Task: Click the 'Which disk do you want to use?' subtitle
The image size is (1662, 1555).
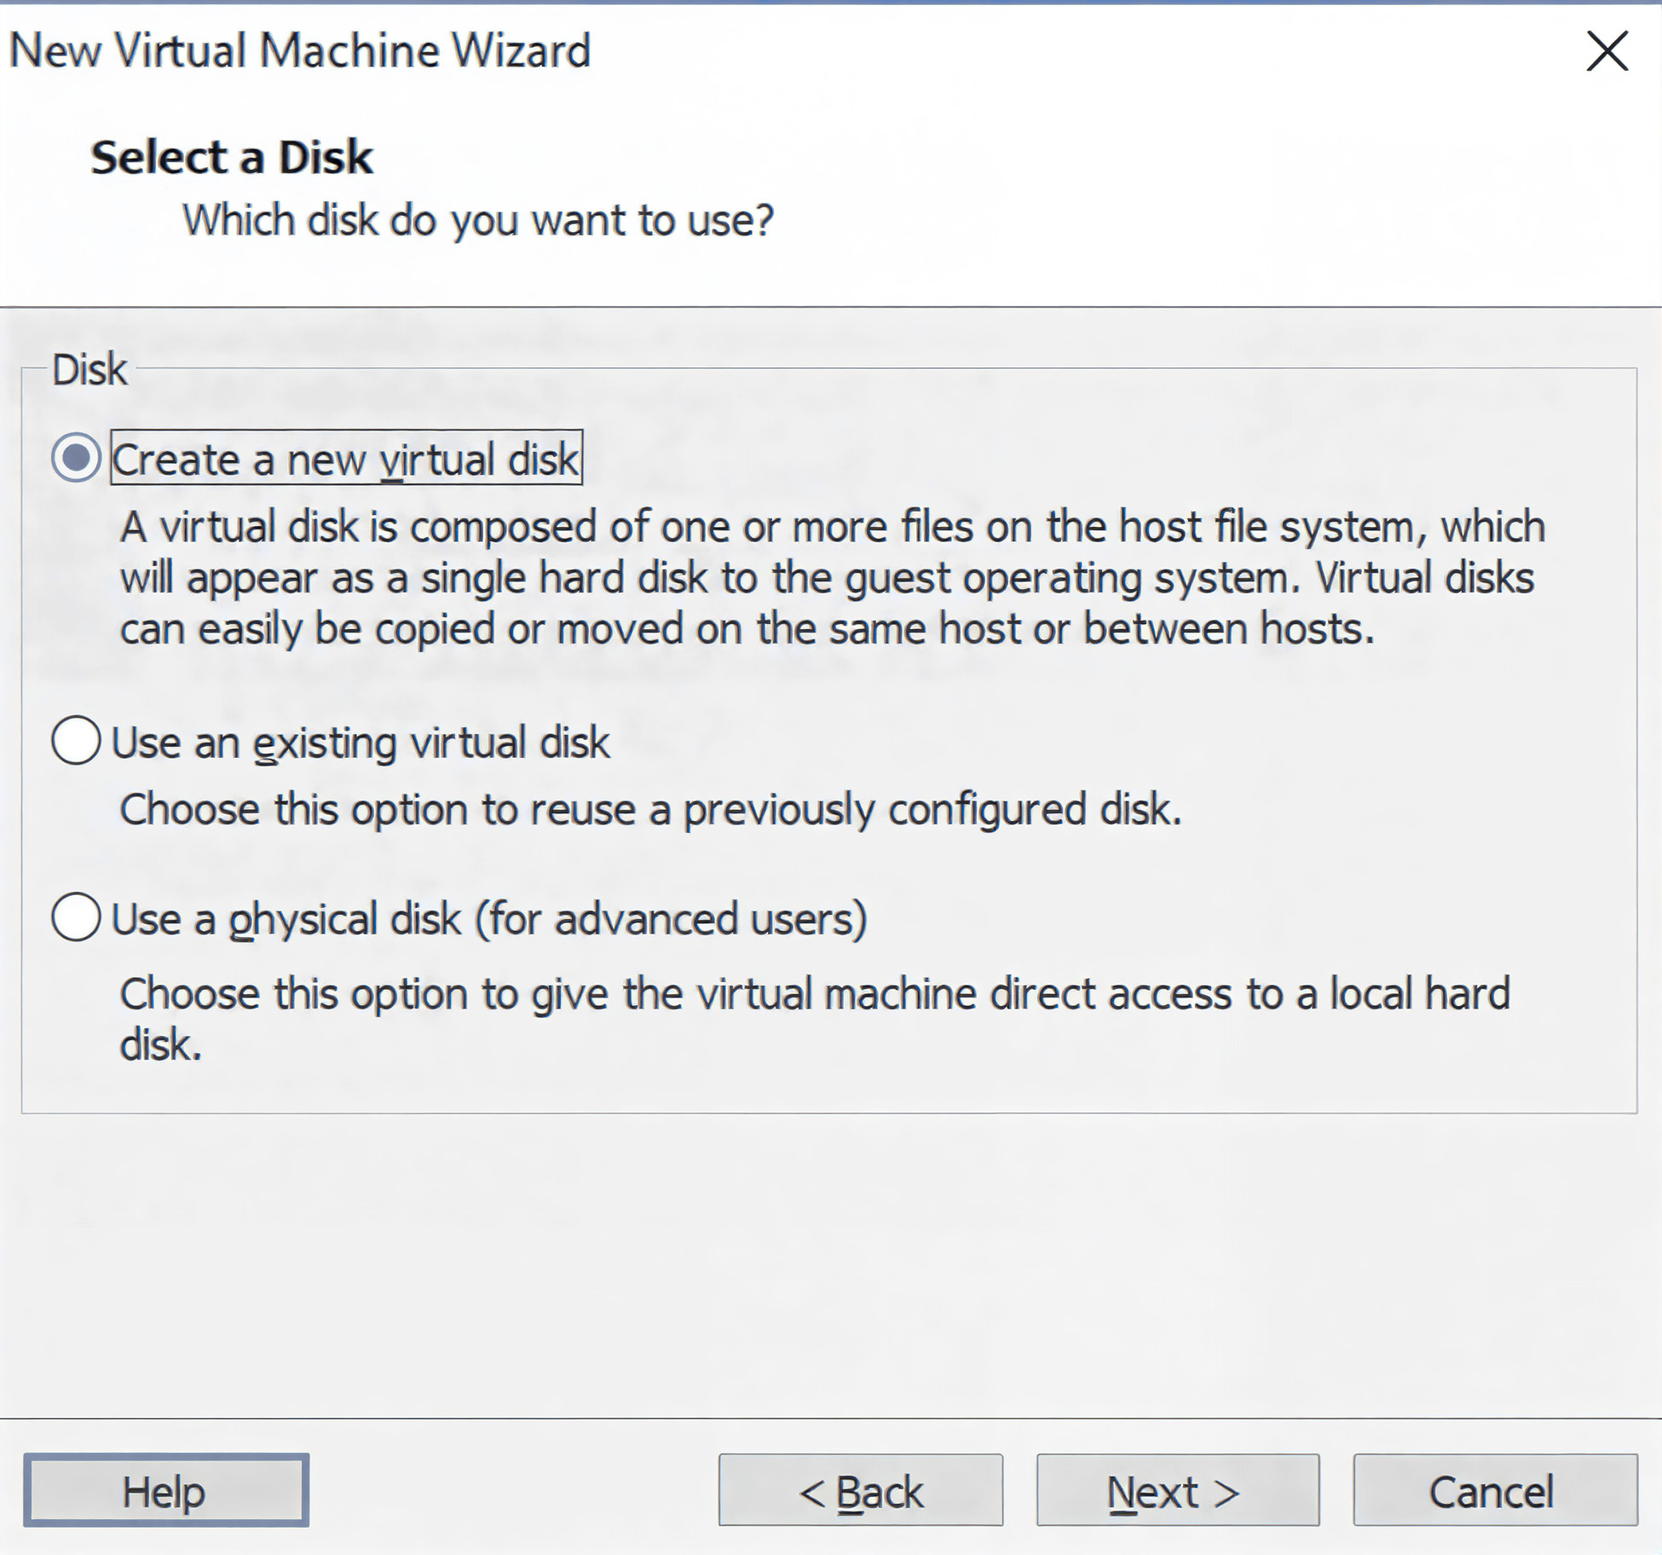Action: (478, 220)
